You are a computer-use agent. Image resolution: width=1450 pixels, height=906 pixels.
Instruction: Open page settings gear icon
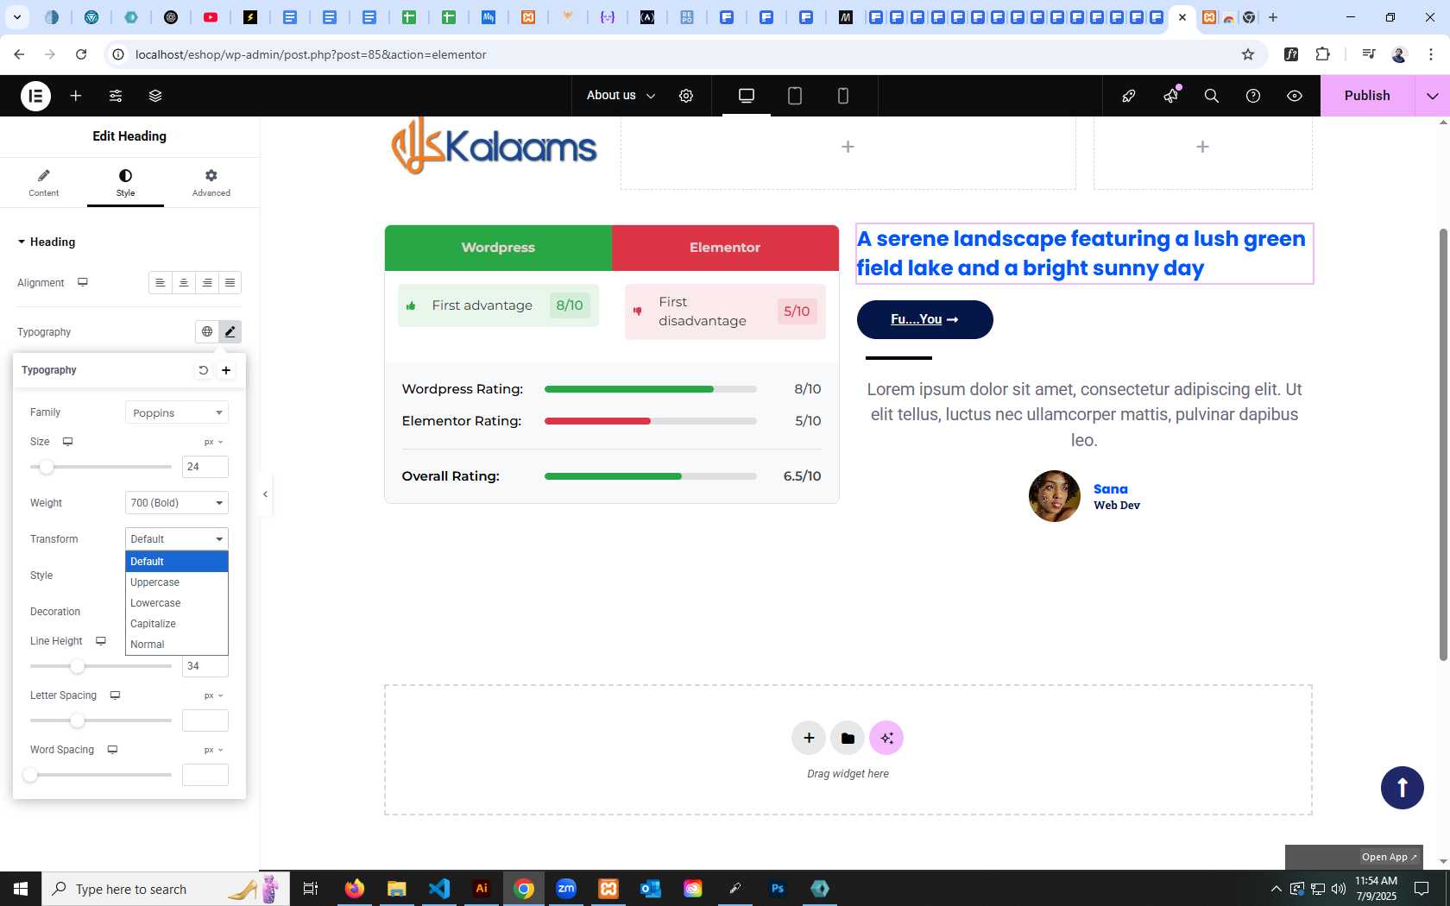click(x=686, y=96)
